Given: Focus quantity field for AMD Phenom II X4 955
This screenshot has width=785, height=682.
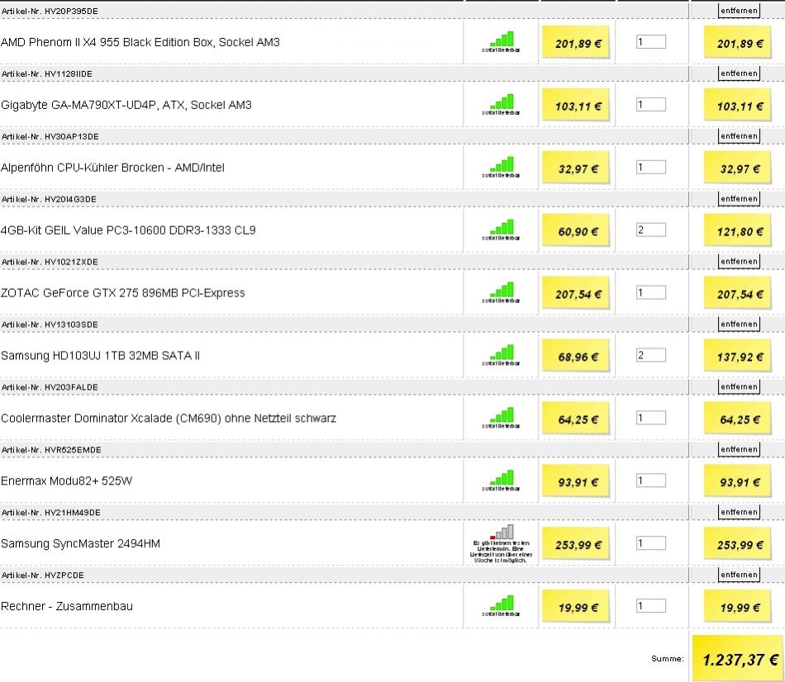Looking at the screenshot, I should point(651,42).
